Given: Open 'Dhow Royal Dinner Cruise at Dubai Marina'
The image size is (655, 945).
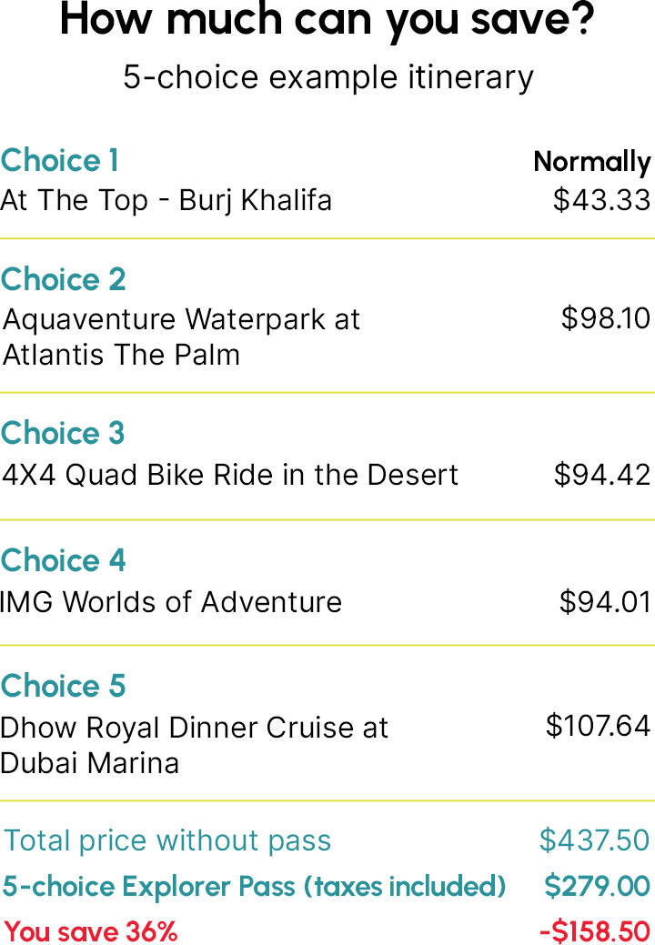Looking at the screenshot, I should point(194,746).
